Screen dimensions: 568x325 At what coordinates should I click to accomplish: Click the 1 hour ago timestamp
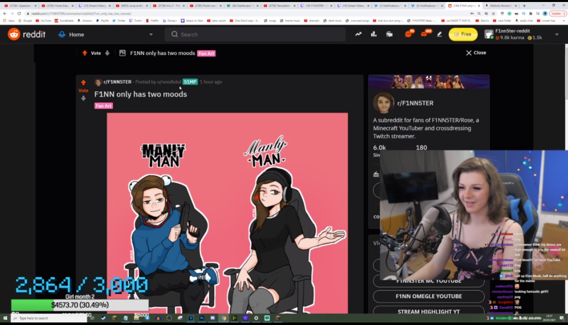pos(211,82)
